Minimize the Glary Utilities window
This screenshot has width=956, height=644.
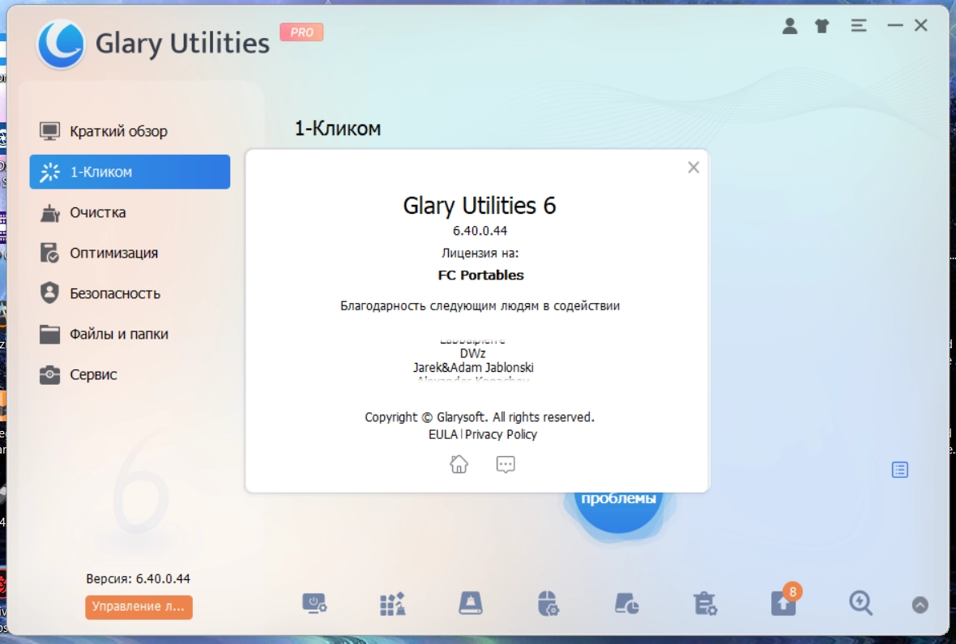point(895,26)
